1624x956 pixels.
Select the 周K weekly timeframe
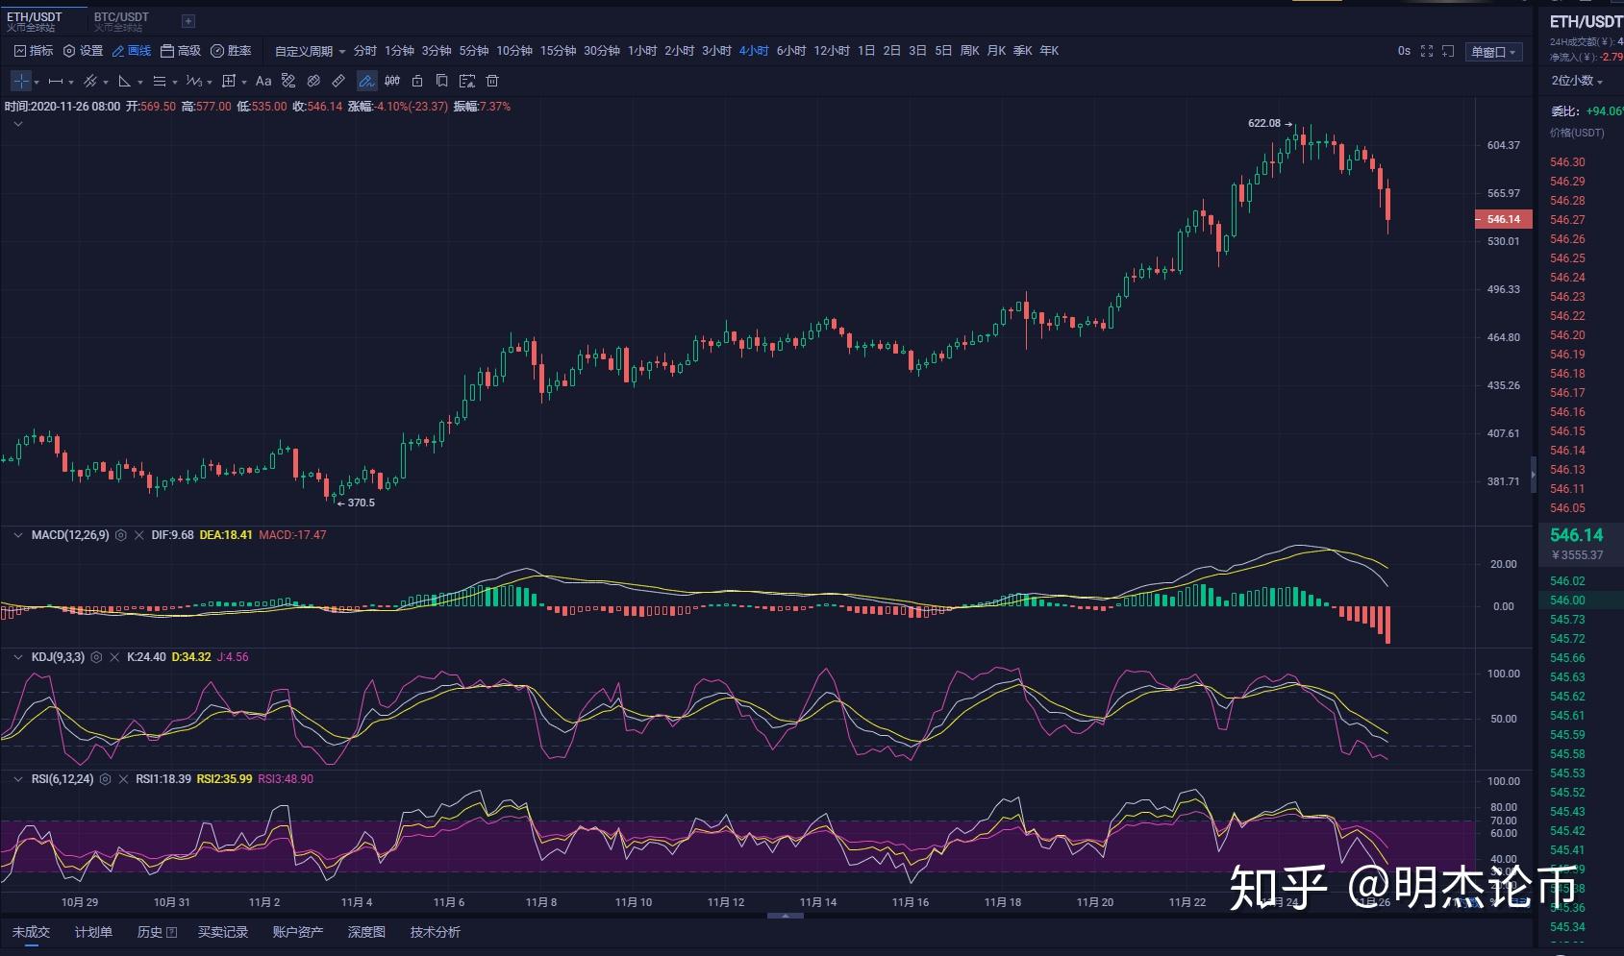point(969,51)
